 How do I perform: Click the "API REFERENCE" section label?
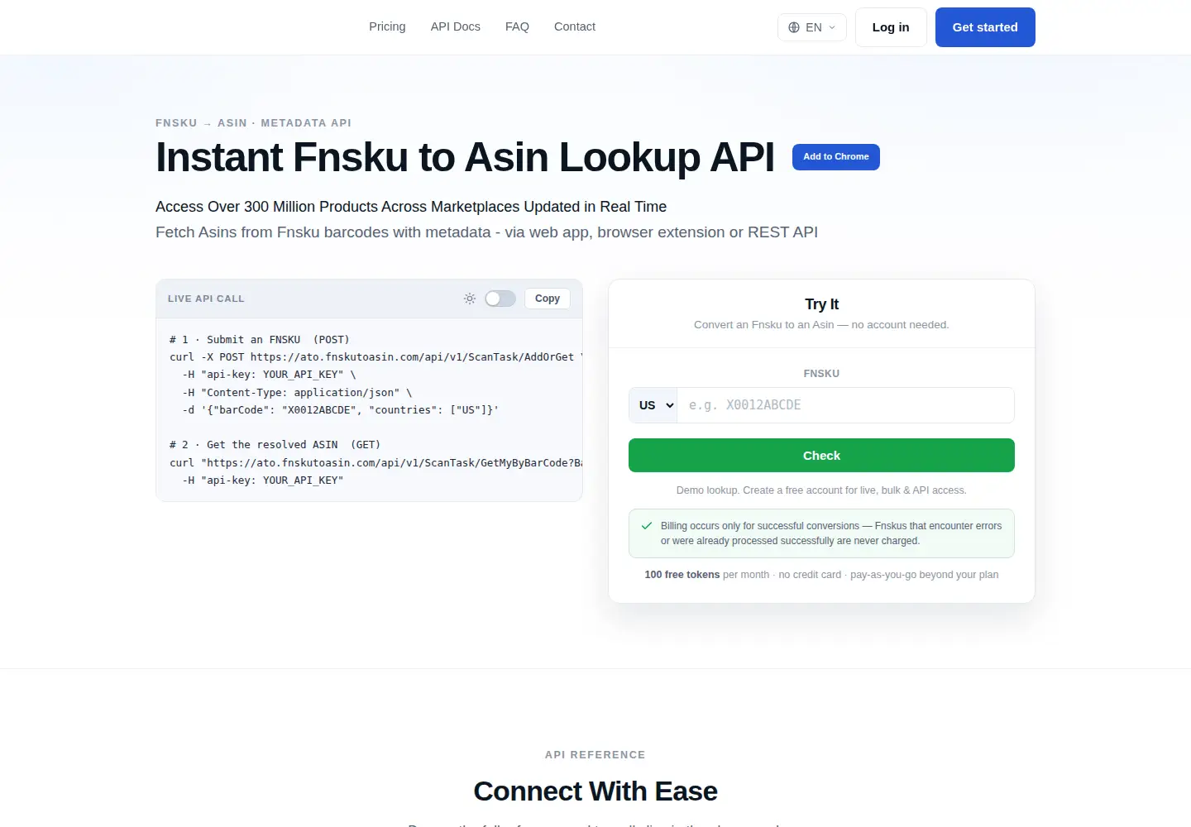pos(595,755)
